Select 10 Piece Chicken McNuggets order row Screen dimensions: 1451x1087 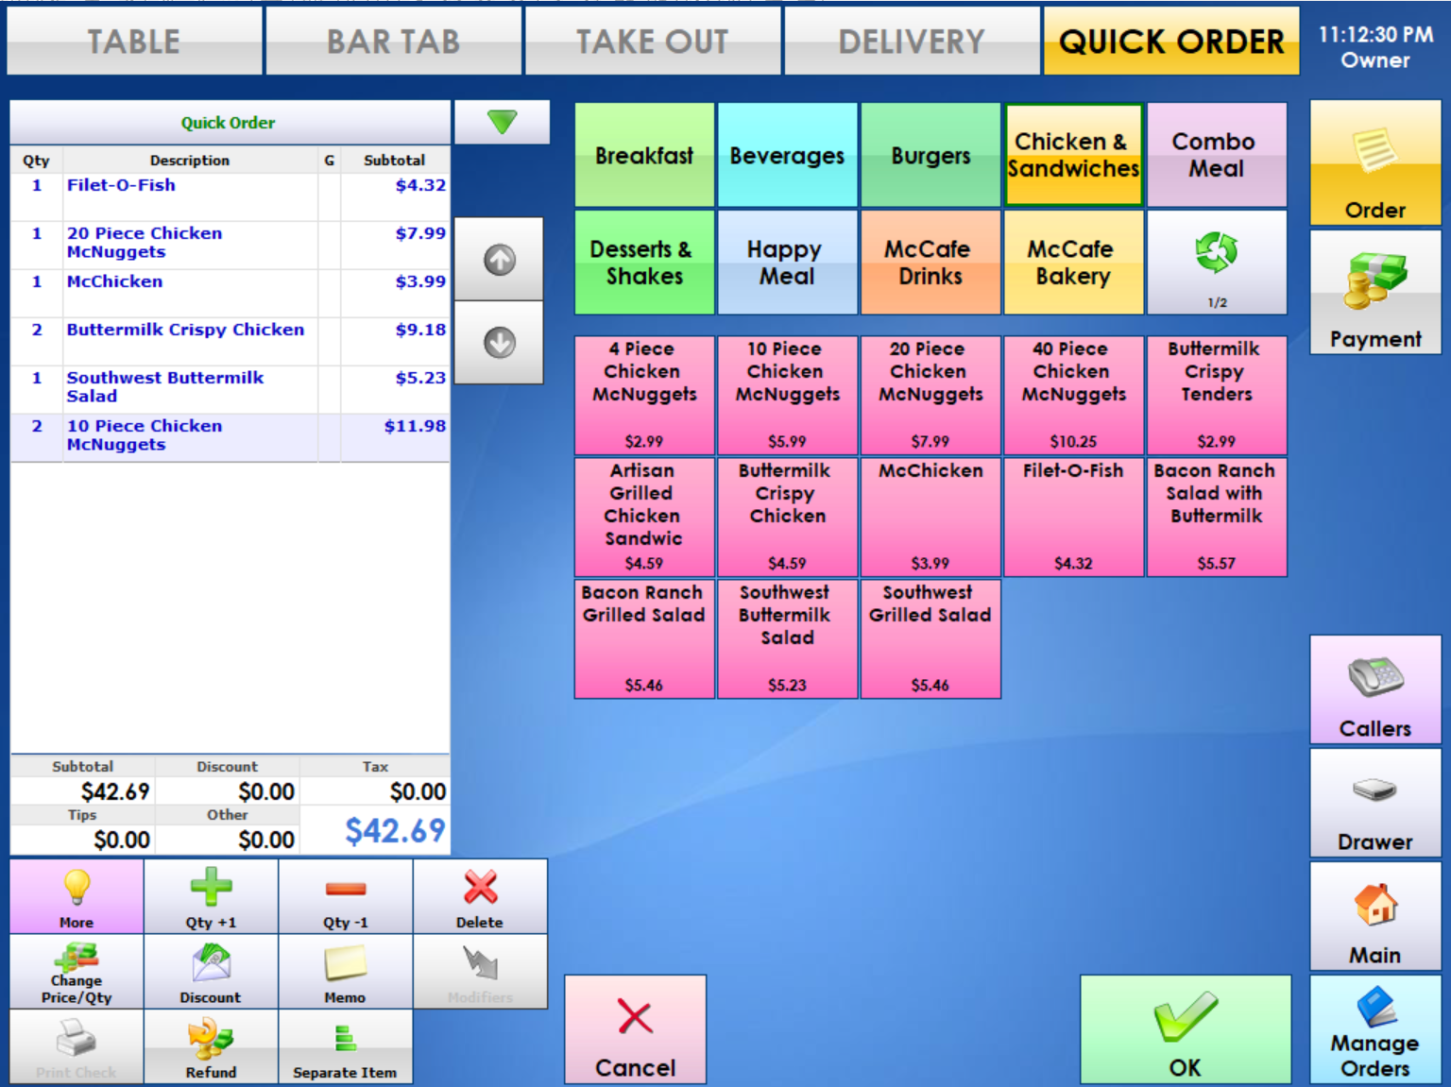click(230, 438)
